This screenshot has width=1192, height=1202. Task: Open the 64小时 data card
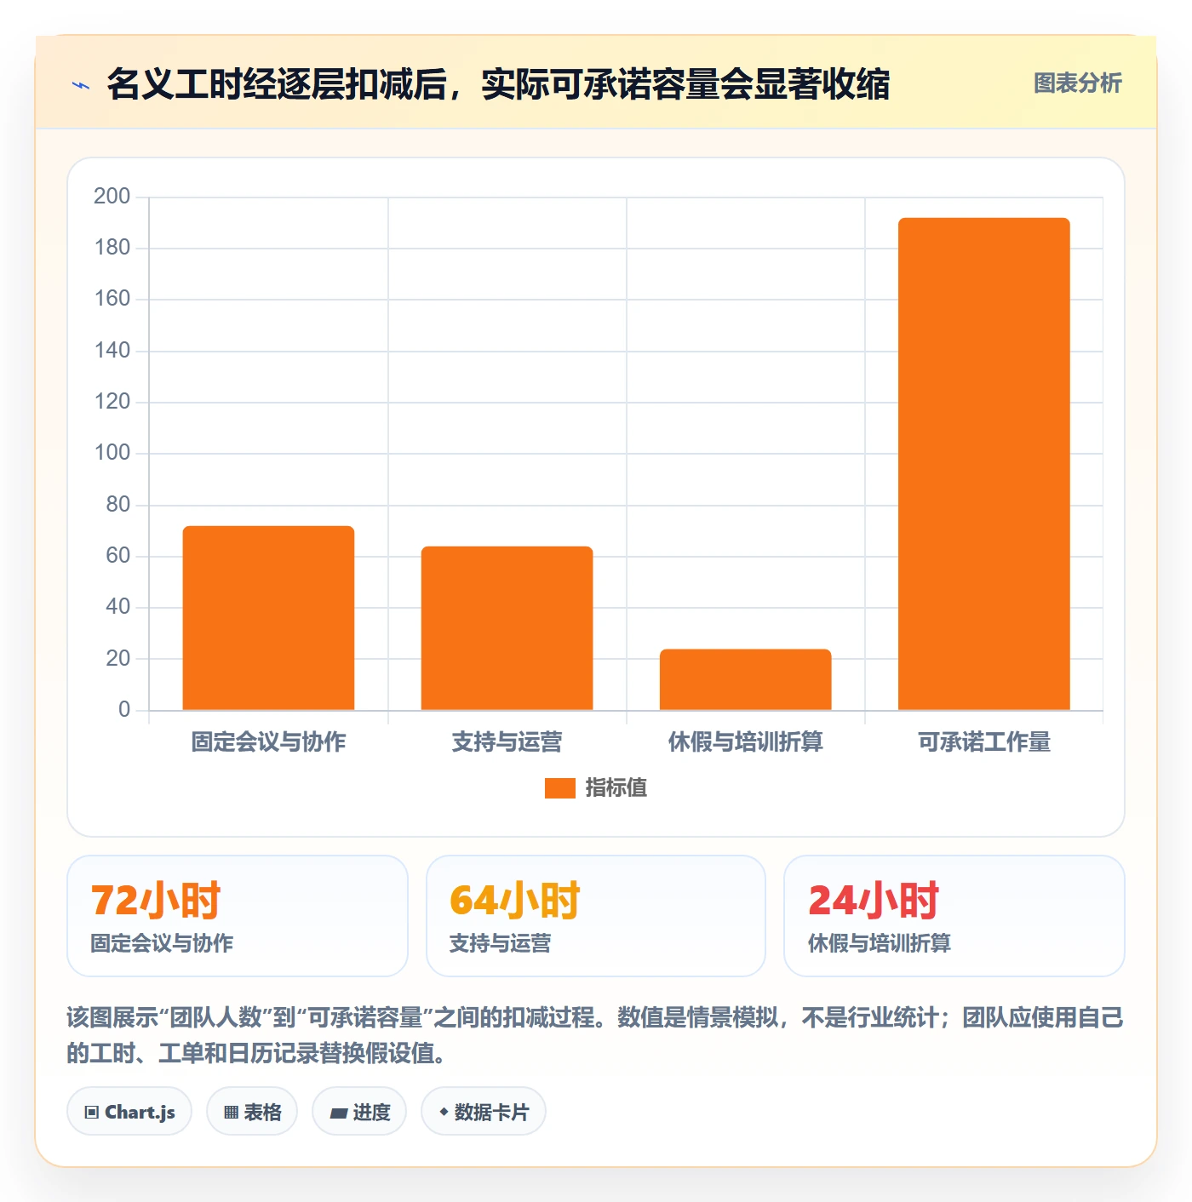[596, 916]
